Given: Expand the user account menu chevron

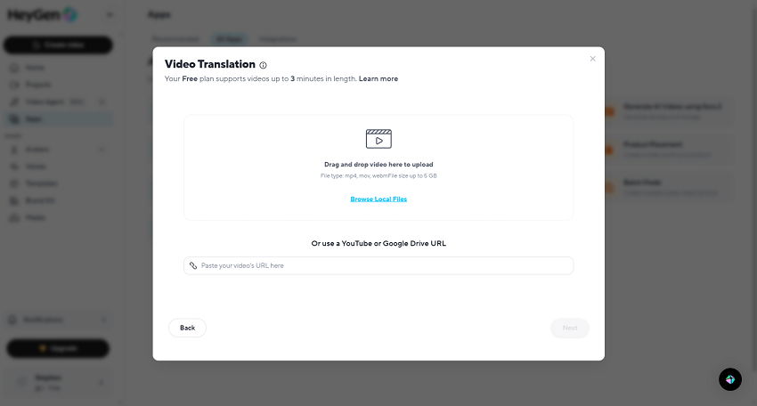Looking at the screenshot, I should (102, 382).
